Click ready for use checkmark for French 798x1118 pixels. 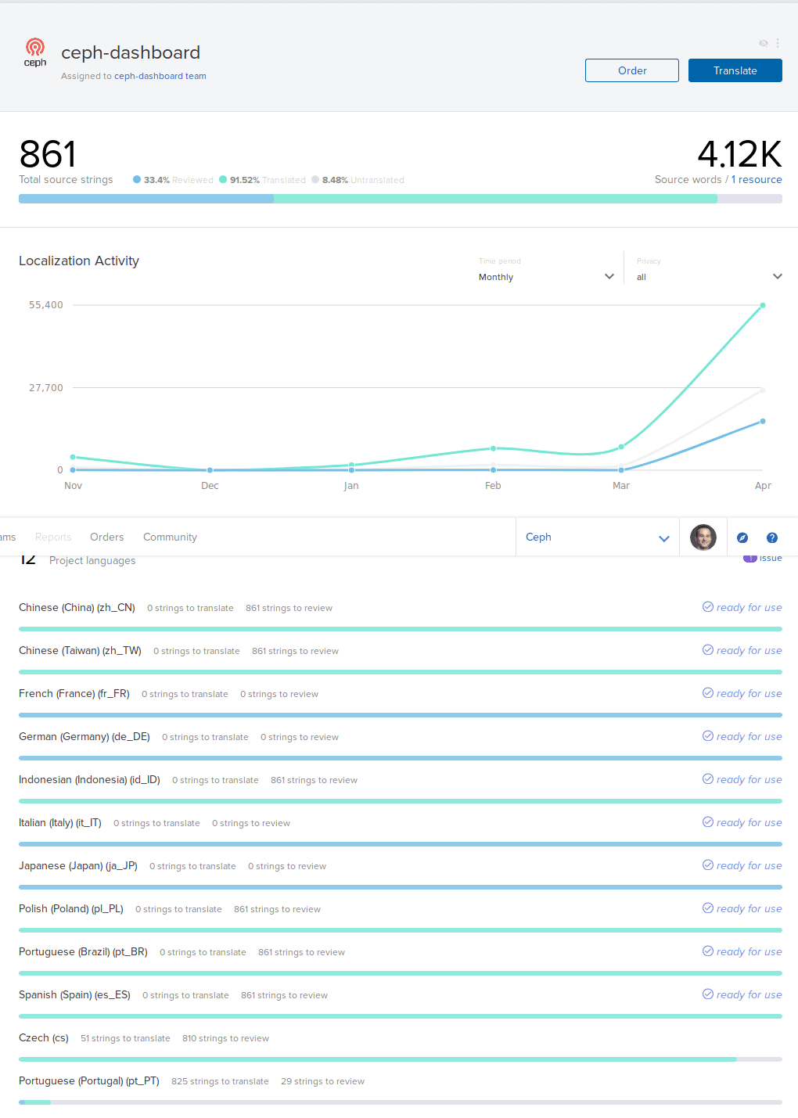coord(707,693)
